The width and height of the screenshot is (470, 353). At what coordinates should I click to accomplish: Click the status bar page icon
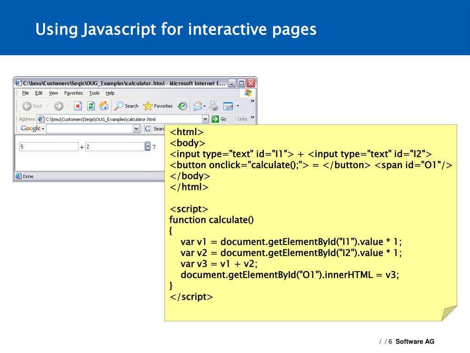pyautogui.click(x=18, y=176)
